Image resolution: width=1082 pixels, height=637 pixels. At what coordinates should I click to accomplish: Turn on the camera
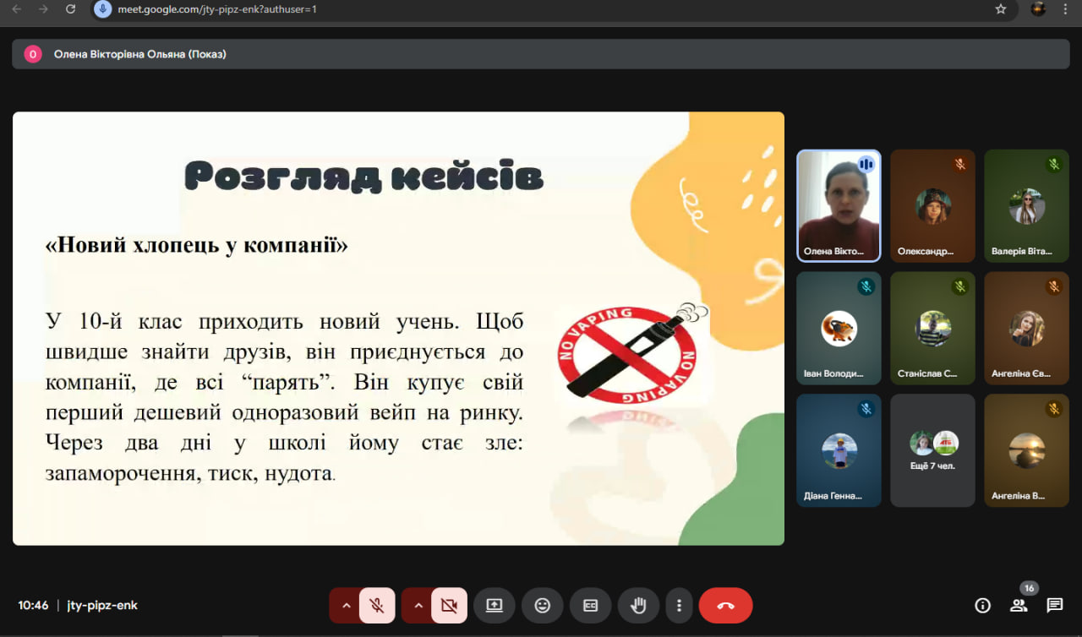(x=449, y=605)
